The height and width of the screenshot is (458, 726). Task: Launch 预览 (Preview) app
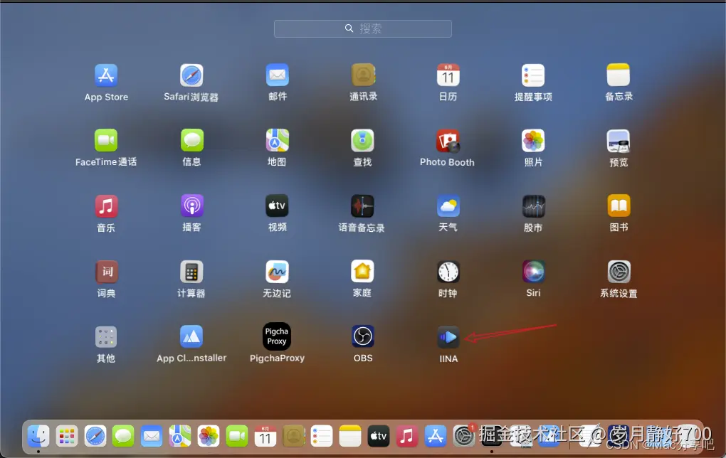tap(619, 141)
